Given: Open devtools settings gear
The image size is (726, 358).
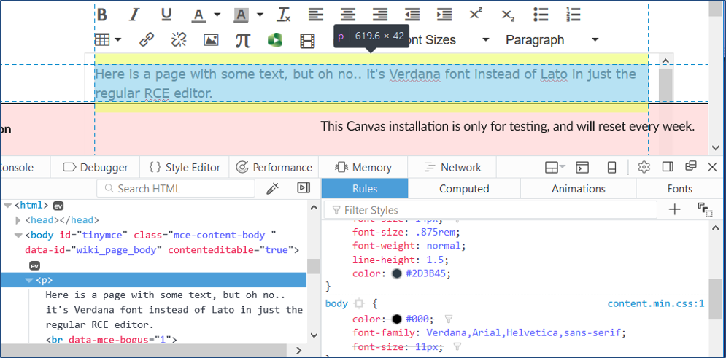Looking at the screenshot, I should pos(644,167).
